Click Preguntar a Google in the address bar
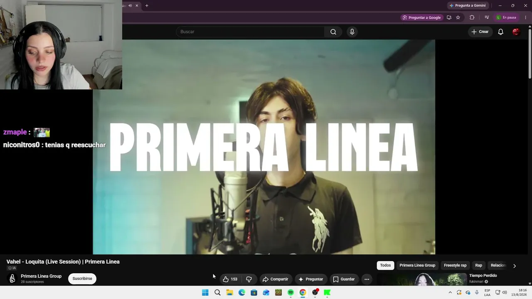The width and height of the screenshot is (532, 299). coord(421,17)
